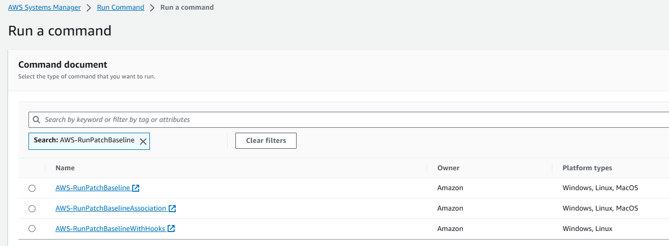Open the AWS-RunPatchBaseline document link
This screenshot has width=669, height=246.
click(92, 188)
